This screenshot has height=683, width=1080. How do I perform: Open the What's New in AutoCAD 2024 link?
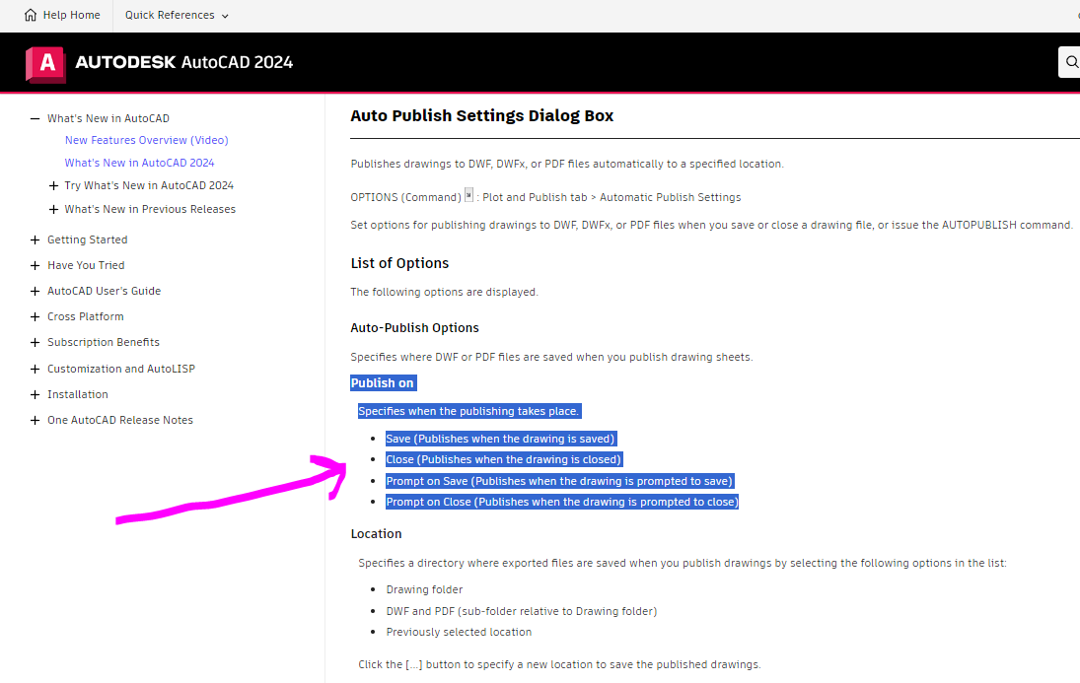[139, 162]
